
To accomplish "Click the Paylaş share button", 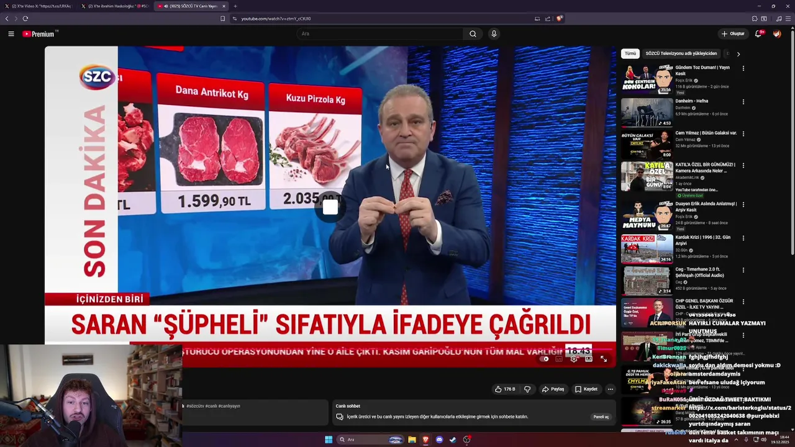I will [x=553, y=389].
